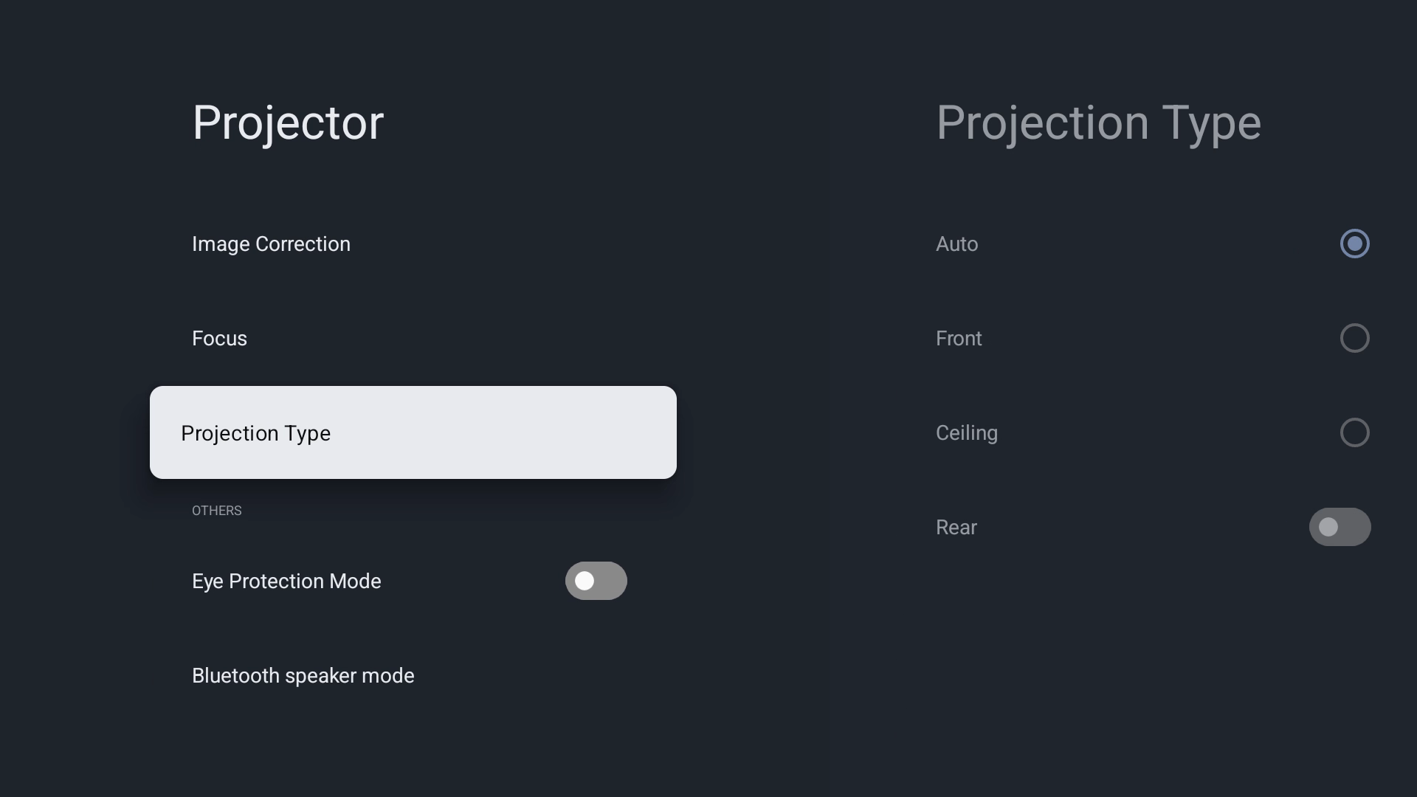The width and height of the screenshot is (1417, 797).
Task: Open the Focus settings
Action: click(x=219, y=339)
